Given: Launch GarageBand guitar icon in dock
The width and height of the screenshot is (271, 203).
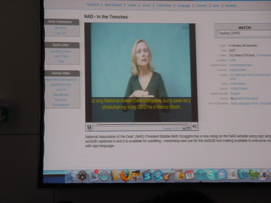Looking at the screenshot, I should 168,175.
